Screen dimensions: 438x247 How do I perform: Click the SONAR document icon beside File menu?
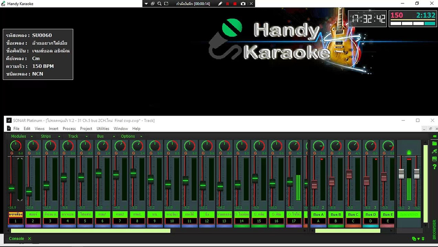[9, 129]
